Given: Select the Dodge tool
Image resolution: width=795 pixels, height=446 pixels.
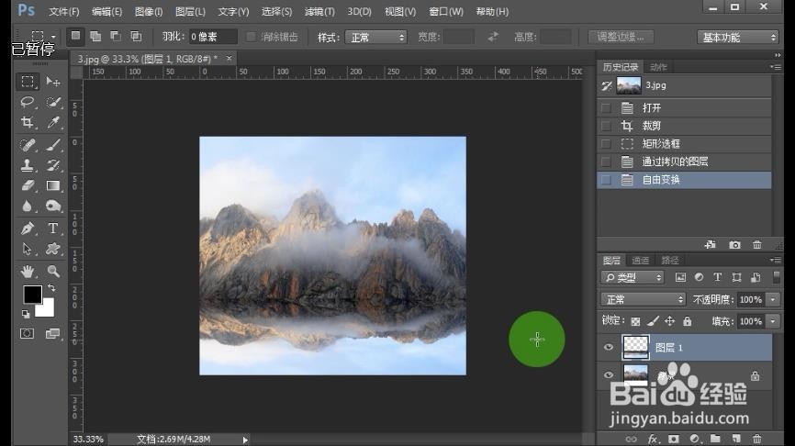Looking at the screenshot, I should click(x=52, y=206).
